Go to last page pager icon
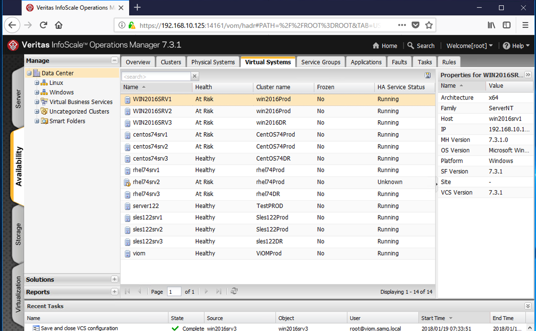 (x=219, y=291)
